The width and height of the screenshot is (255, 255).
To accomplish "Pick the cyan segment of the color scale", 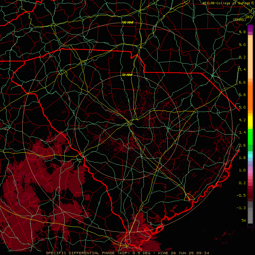I will (250, 156).
